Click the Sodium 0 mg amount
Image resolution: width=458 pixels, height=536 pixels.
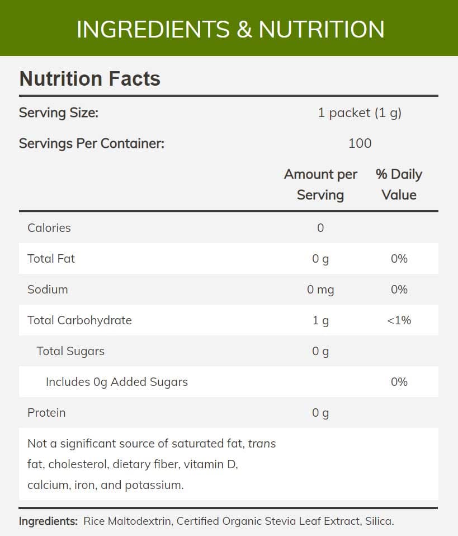[320, 290]
